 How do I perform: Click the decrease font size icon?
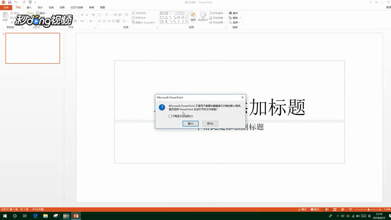point(87,15)
